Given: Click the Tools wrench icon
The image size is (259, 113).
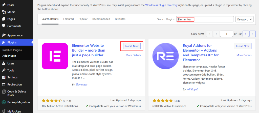Looking at the screenshot, I should (4, 70).
